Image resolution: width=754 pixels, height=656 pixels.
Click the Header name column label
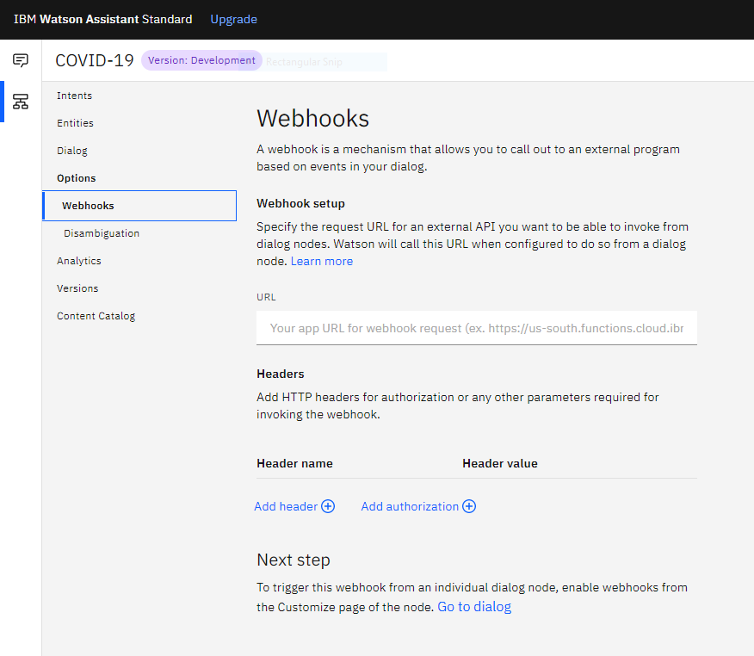[294, 464]
